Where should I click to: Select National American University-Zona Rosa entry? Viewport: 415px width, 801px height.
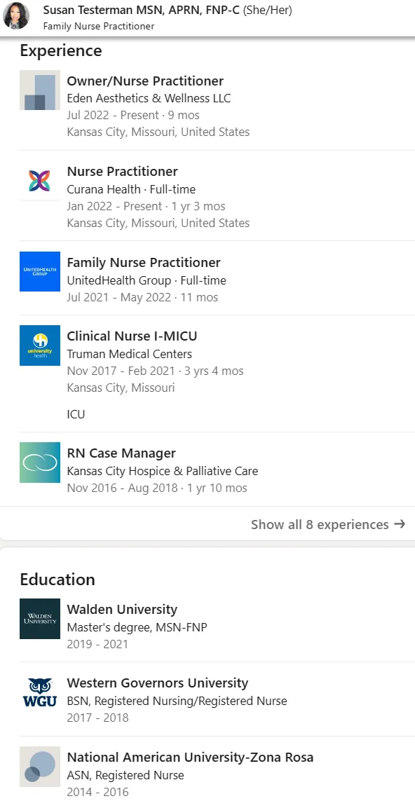click(190, 757)
